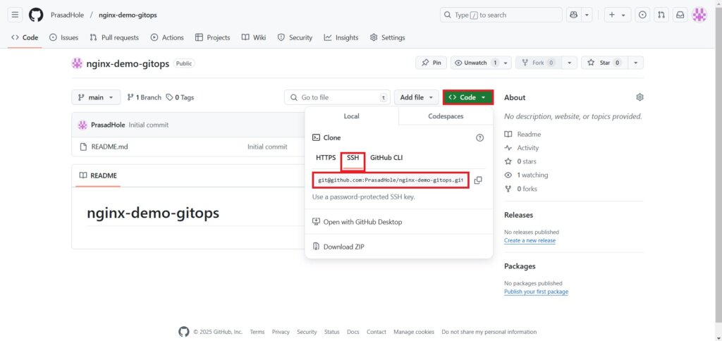This screenshot has height=341, width=722.
Task: Open the Activity link in About
Action: tap(522, 148)
